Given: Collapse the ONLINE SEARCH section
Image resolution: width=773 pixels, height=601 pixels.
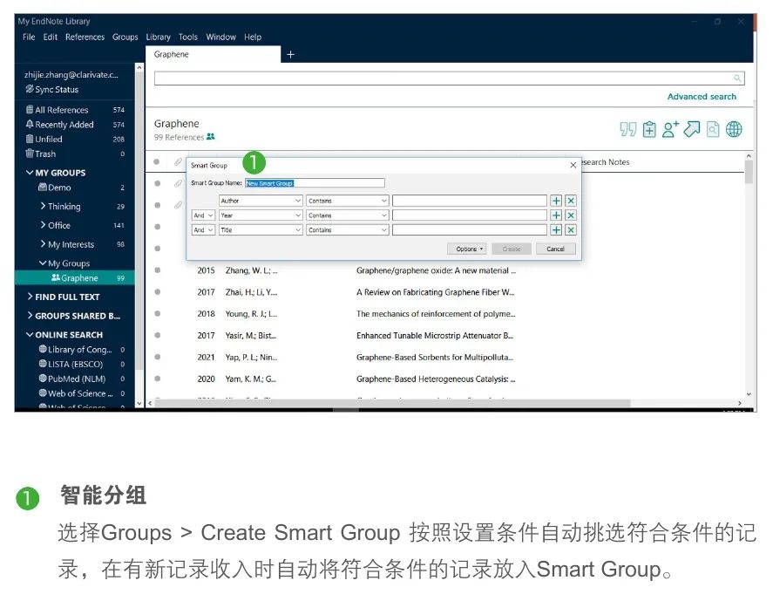Looking at the screenshot, I should pyautogui.click(x=29, y=335).
